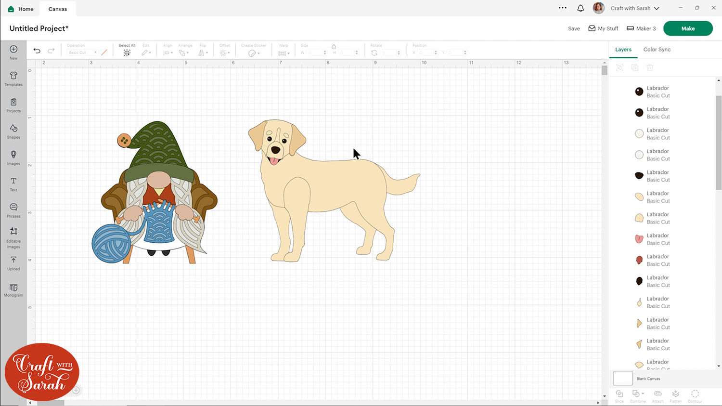Click the Save link

click(x=574, y=28)
